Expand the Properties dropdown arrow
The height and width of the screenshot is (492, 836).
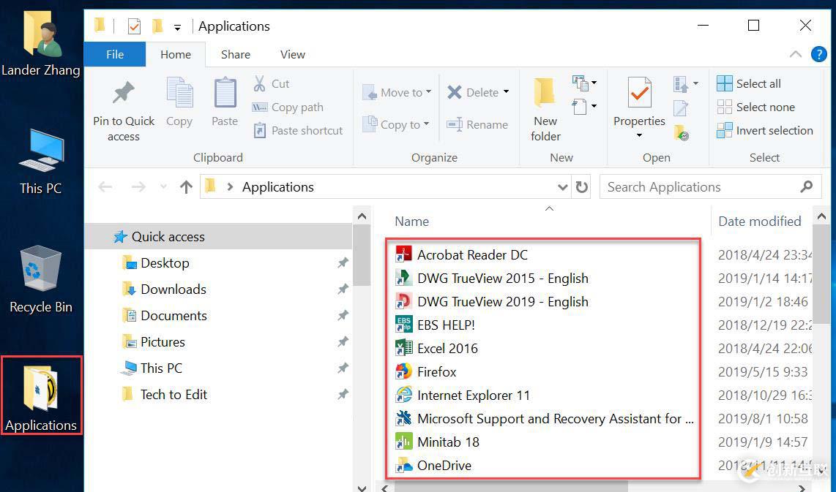639,135
